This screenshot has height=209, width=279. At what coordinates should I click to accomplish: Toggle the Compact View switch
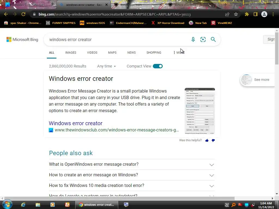coord(158,66)
